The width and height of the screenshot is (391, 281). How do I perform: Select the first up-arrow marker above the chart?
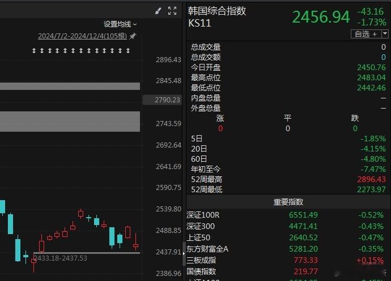coord(34,51)
